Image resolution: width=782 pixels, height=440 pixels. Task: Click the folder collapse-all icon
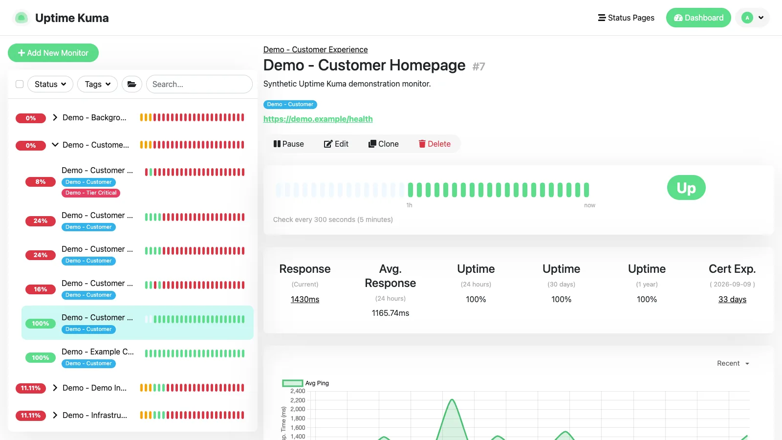[x=132, y=84]
